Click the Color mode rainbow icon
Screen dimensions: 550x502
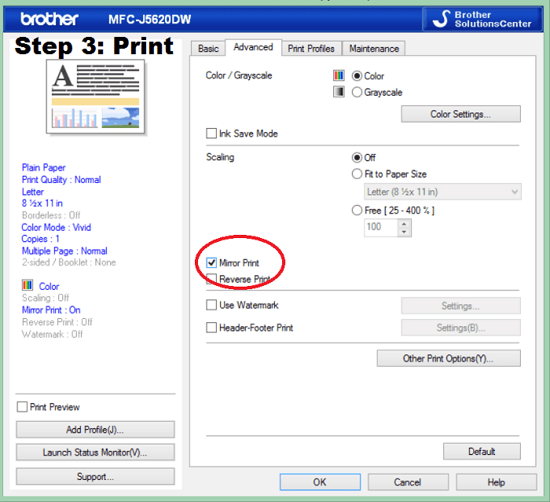pyautogui.click(x=339, y=75)
